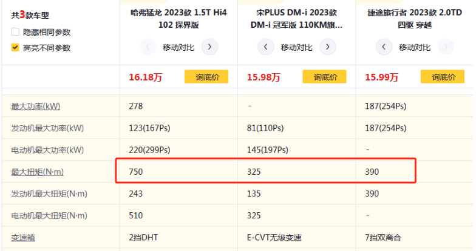The image size is (476, 251).
Task: Open the 最大功率(kW) parameter link
Action: tap(36, 106)
